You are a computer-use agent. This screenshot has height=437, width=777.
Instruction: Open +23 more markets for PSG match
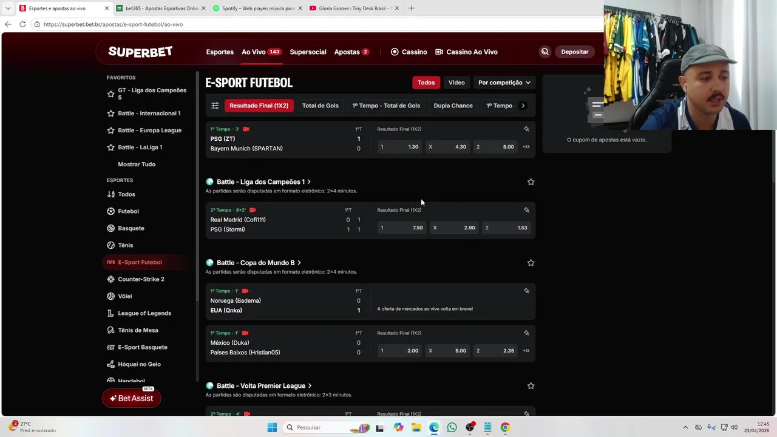click(526, 147)
